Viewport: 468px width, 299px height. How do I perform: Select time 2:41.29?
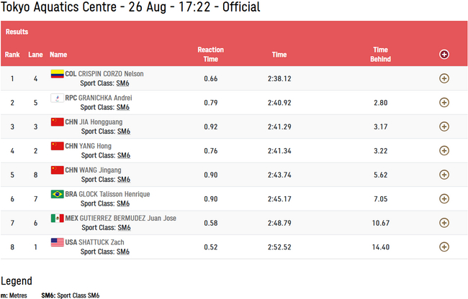279,127
